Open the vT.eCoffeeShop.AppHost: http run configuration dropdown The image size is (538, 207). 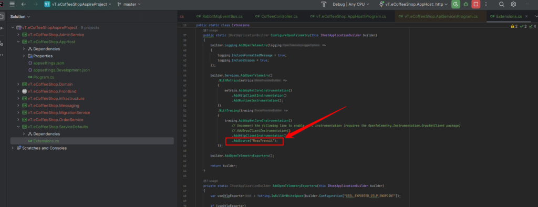(413, 4)
